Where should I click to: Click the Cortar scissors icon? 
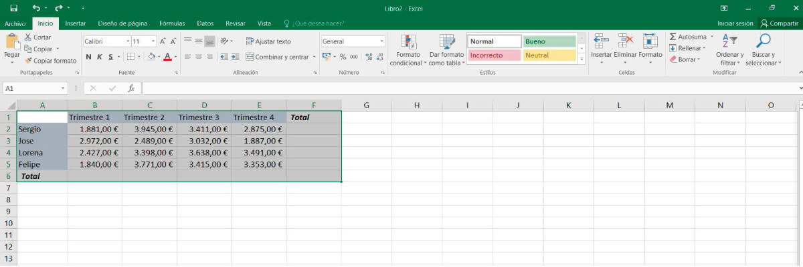pyautogui.click(x=28, y=37)
